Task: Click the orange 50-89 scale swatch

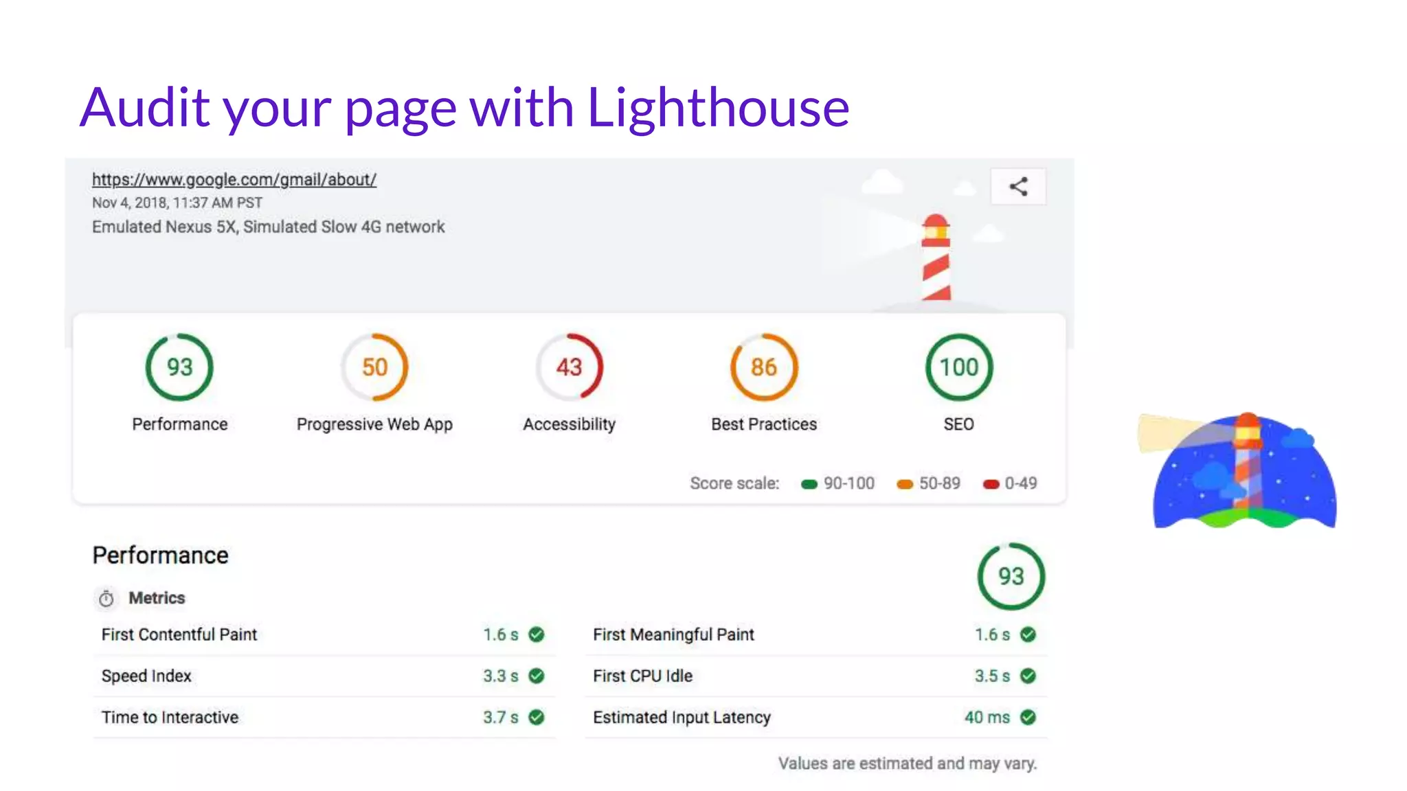Action: (905, 484)
